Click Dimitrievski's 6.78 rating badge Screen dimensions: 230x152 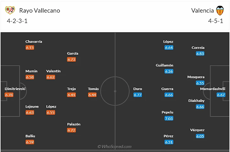9,95
